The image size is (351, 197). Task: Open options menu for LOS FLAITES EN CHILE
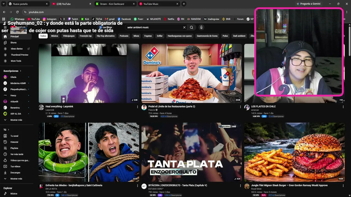(x=343, y=107)
